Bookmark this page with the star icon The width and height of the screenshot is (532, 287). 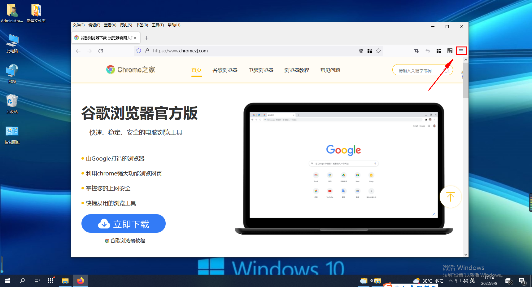(x=378, y=51)
